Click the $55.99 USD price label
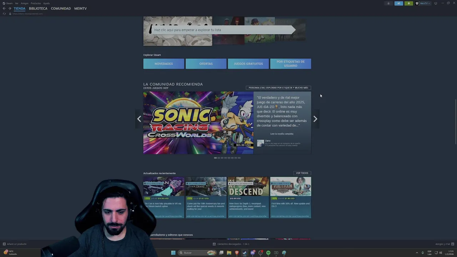 (243, 145)
